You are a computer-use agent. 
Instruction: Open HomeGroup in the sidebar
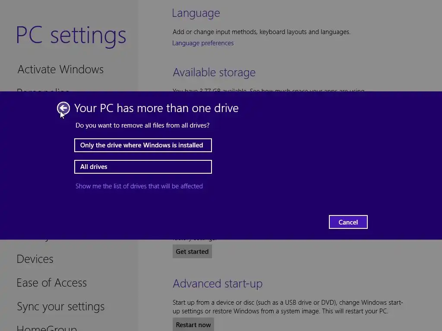47,328
